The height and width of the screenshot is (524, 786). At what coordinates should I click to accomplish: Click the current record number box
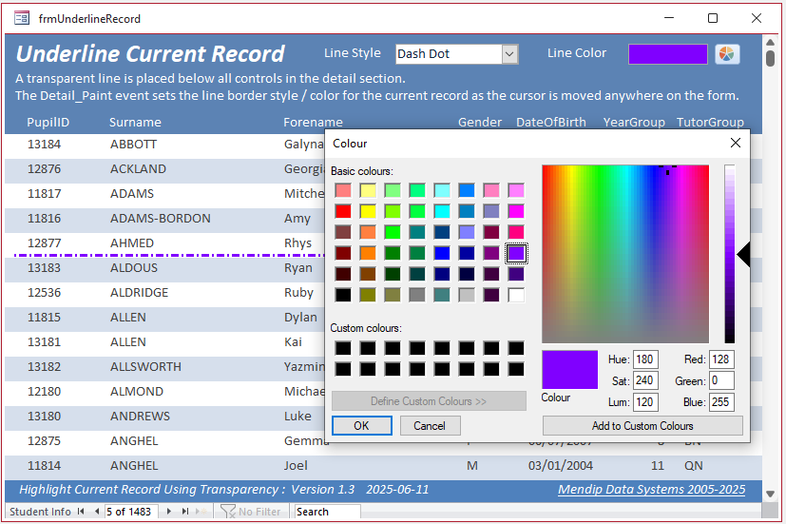[x=131, y=512]
